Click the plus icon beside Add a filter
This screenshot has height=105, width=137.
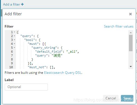tap(22, 4)
